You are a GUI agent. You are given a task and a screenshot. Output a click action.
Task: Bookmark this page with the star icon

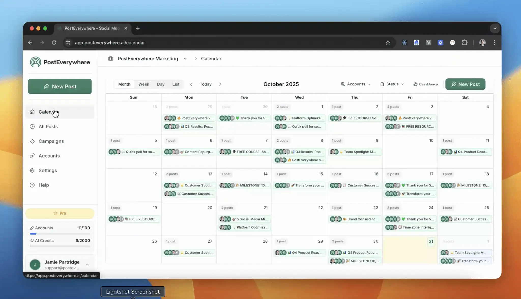pos(388,43)
